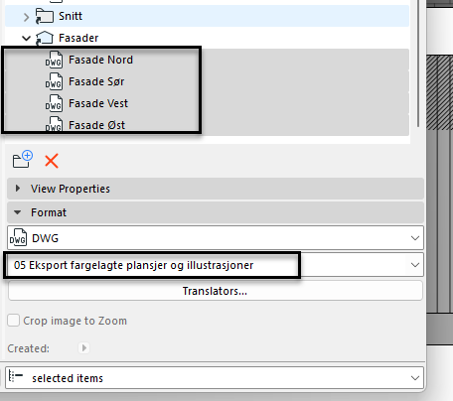
Task: Click the DWG file icon in Format dropdown
Action: (x=18, y=237)
